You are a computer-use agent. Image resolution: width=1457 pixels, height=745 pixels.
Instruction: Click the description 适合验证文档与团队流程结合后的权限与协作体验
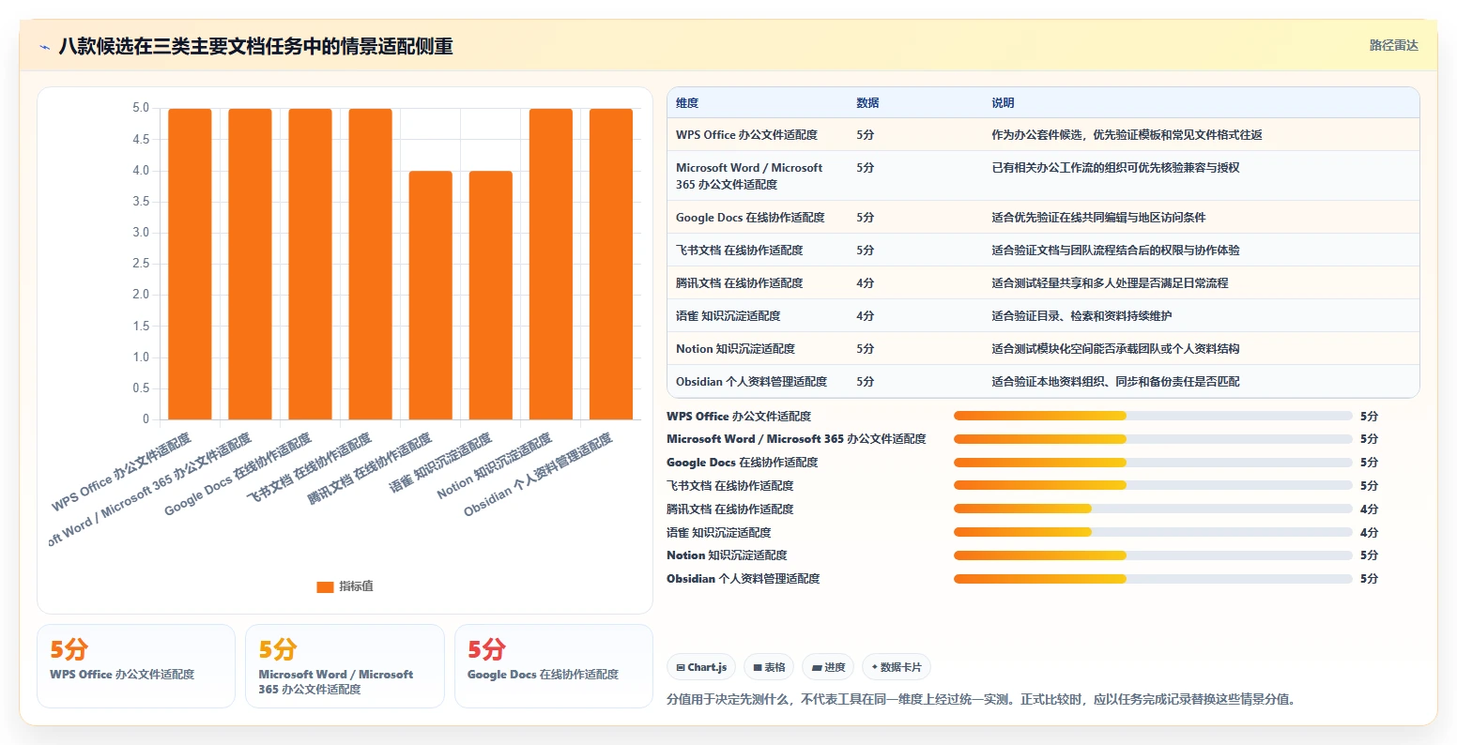[x=1115, y=251]
